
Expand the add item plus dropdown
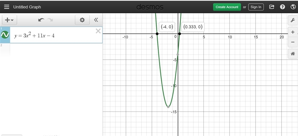10,20
